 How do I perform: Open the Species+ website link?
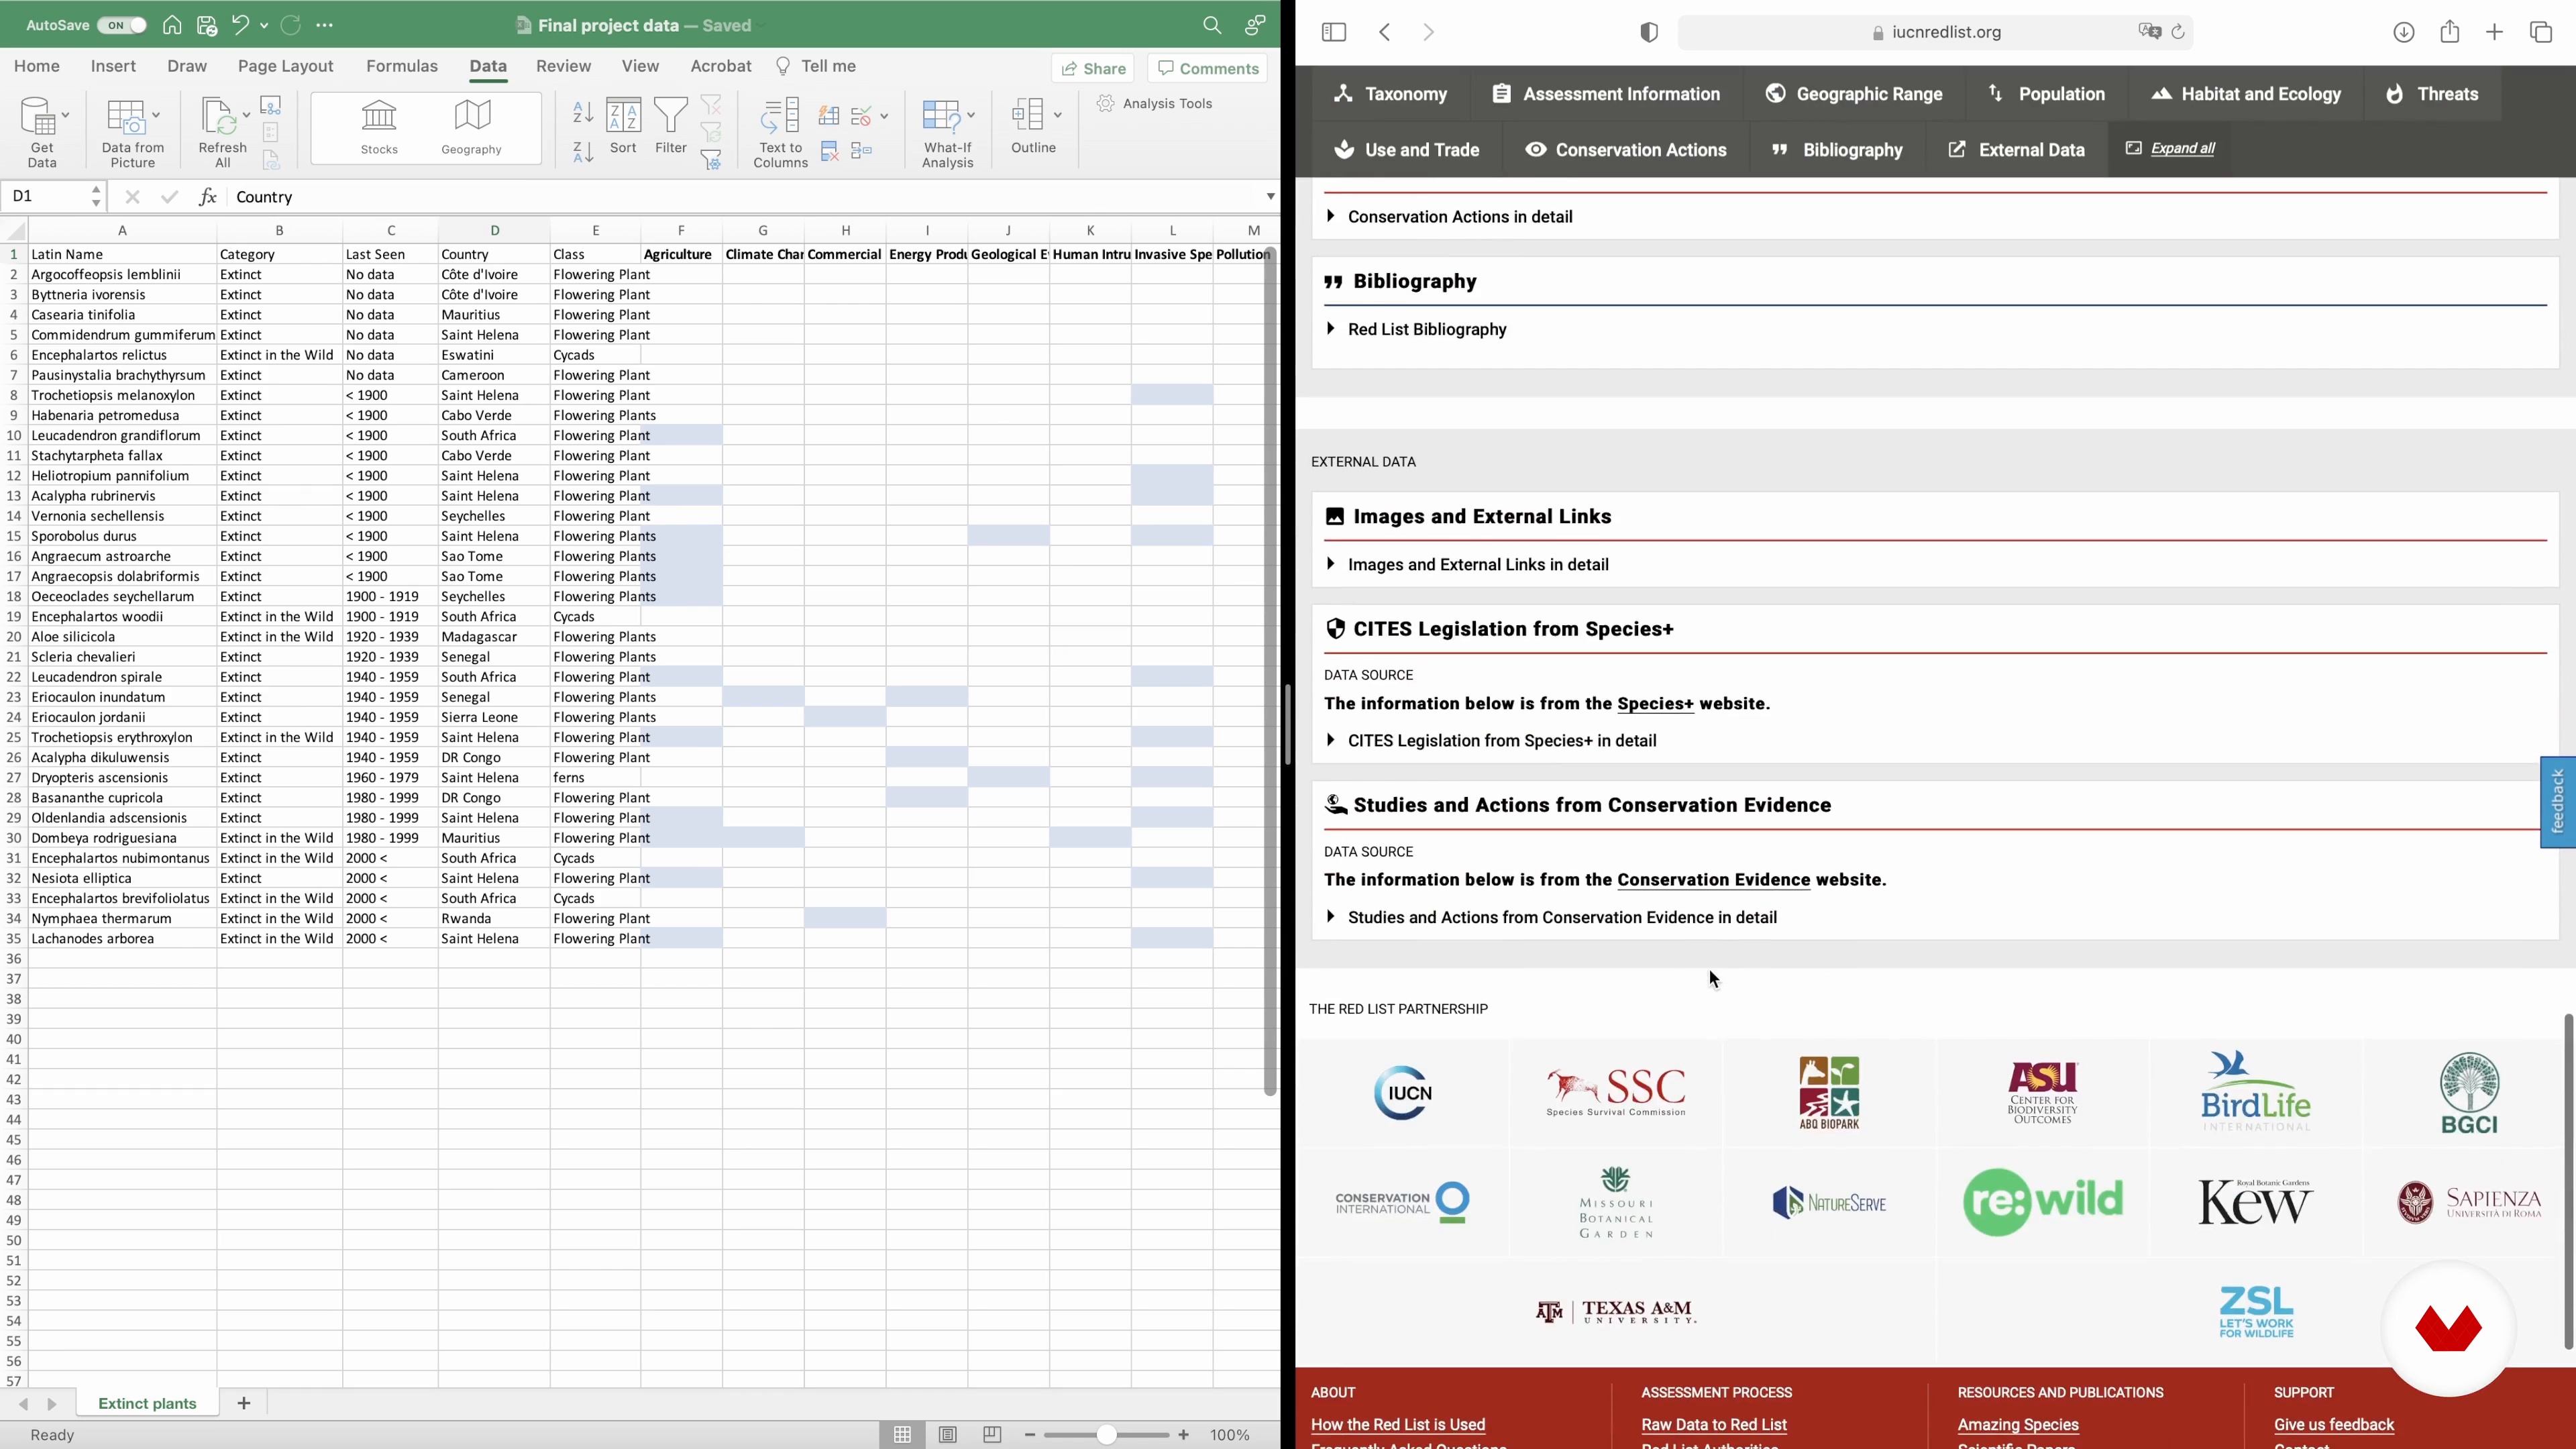(x=1655, y=704)
